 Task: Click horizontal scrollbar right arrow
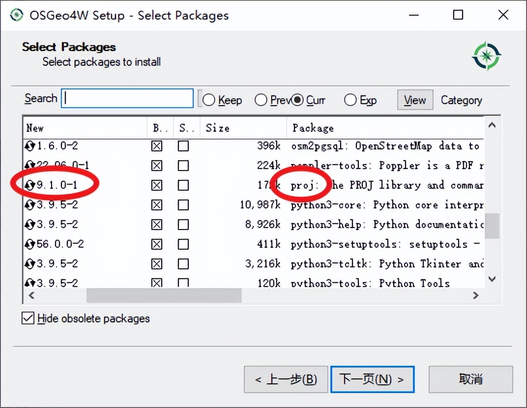click(x=475, y=295)
